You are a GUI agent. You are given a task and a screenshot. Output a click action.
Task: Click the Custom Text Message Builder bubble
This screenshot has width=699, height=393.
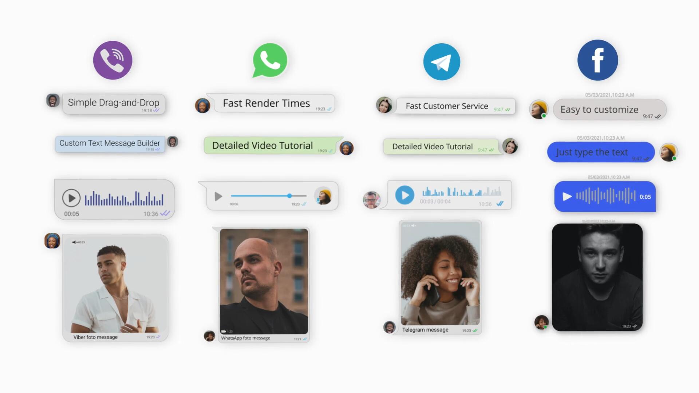pyautogui.click(x=110, y=143)
